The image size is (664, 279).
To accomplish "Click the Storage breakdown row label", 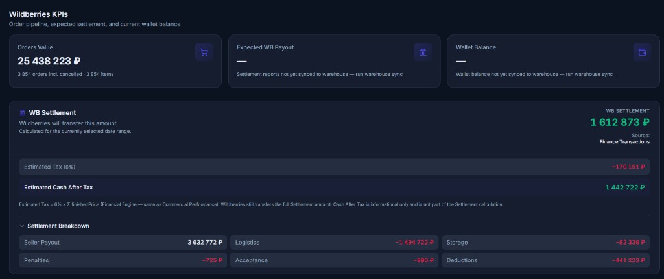I will [457, 243].
